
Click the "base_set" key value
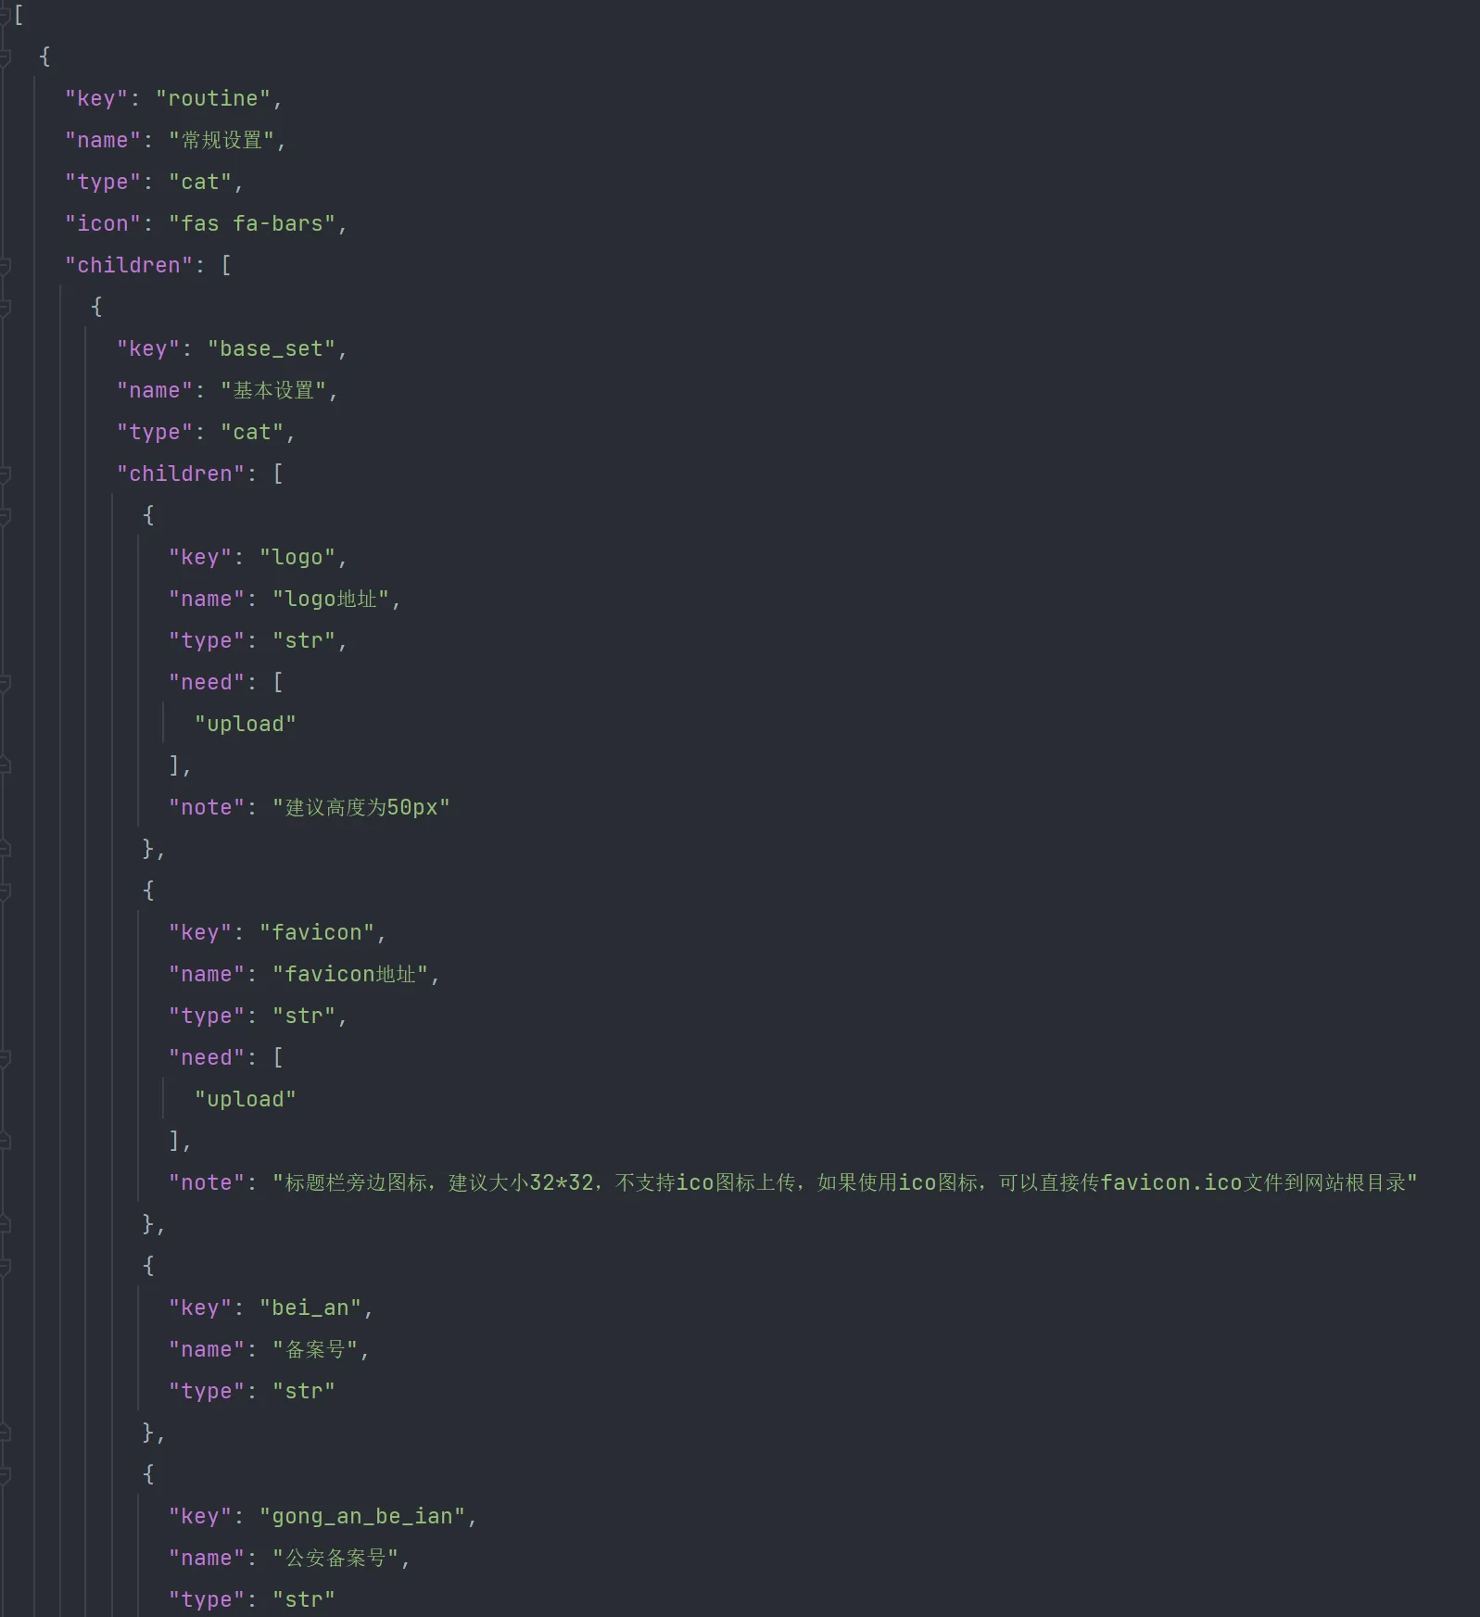coord(272,348)
